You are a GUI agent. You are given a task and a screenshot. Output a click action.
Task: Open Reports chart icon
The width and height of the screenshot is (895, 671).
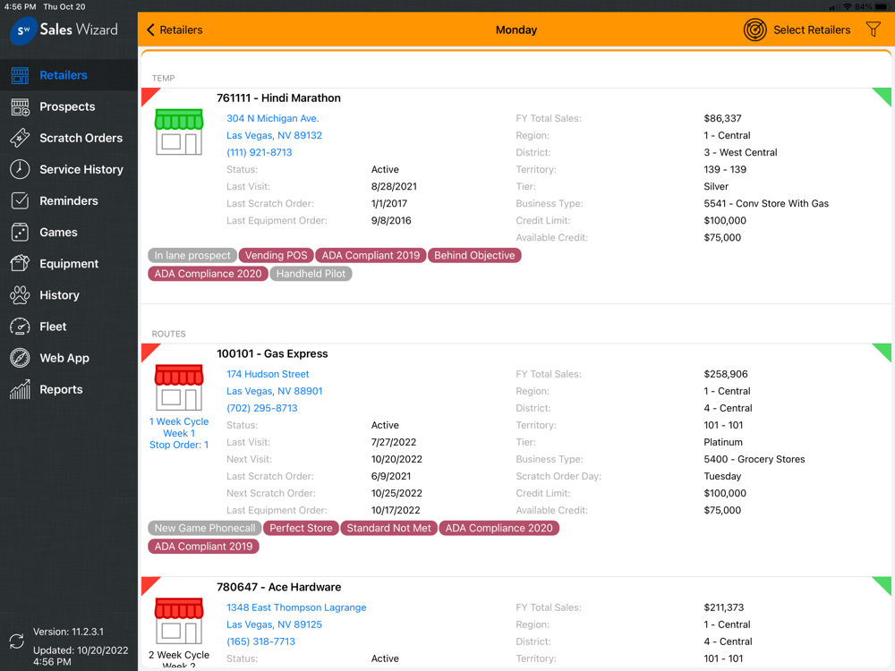click(20, 389)
